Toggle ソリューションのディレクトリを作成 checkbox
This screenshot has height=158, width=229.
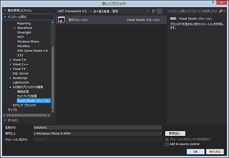pyautogui.click(x=167, y=139)
